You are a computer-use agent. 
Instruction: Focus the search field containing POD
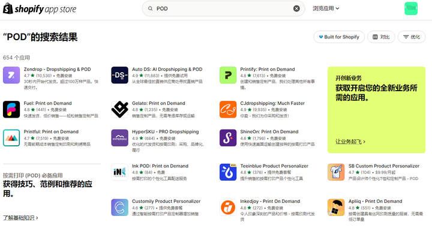coord(223,8)
